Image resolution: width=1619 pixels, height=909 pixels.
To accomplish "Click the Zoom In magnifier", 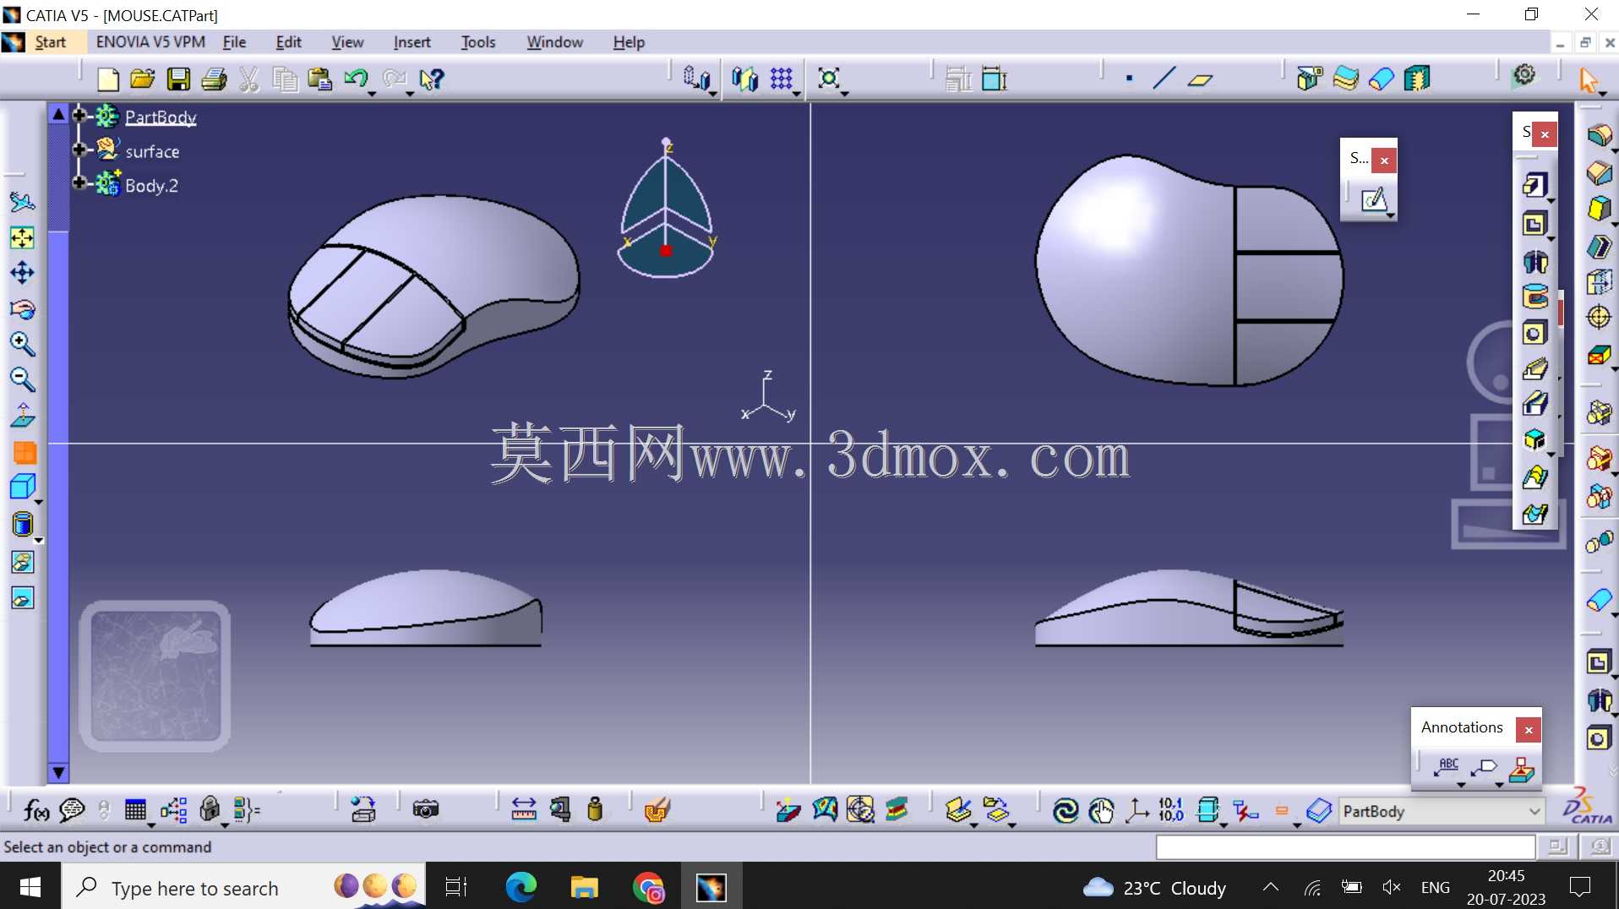I will pos(22,344).
